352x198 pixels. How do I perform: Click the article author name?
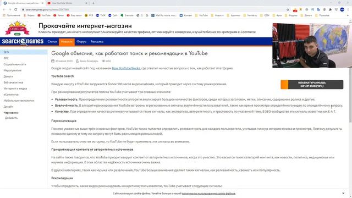coord(89,61)
